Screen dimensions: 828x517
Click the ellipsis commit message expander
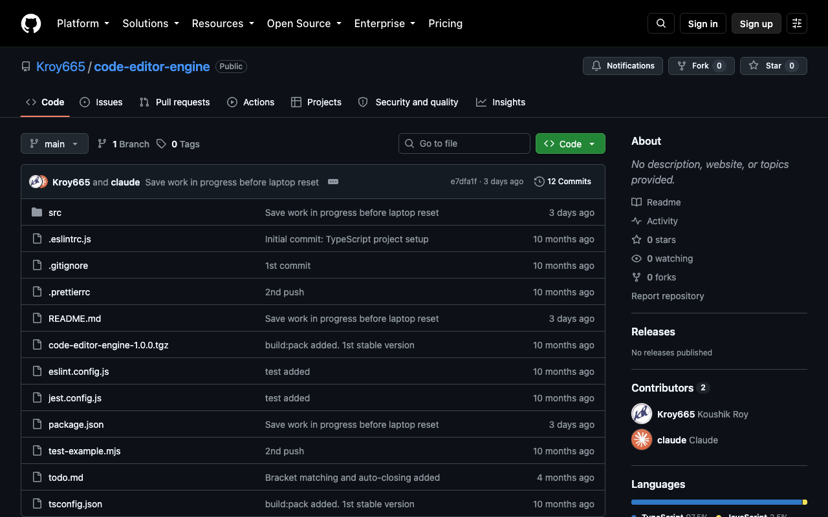pos(333,182)
